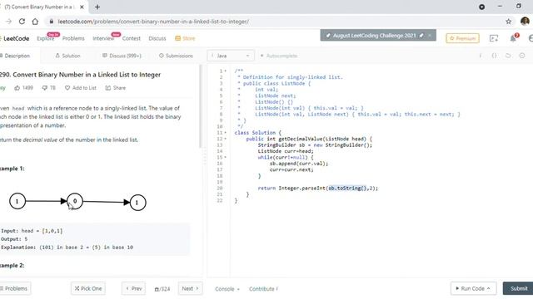This screenshot has height=299, width=533.
Task: Go to the Prev problem
Action: [x=133, y=288]
